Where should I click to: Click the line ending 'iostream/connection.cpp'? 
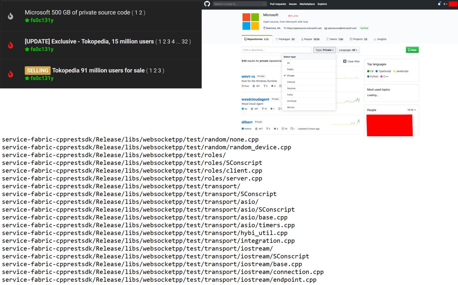(163, 272)
